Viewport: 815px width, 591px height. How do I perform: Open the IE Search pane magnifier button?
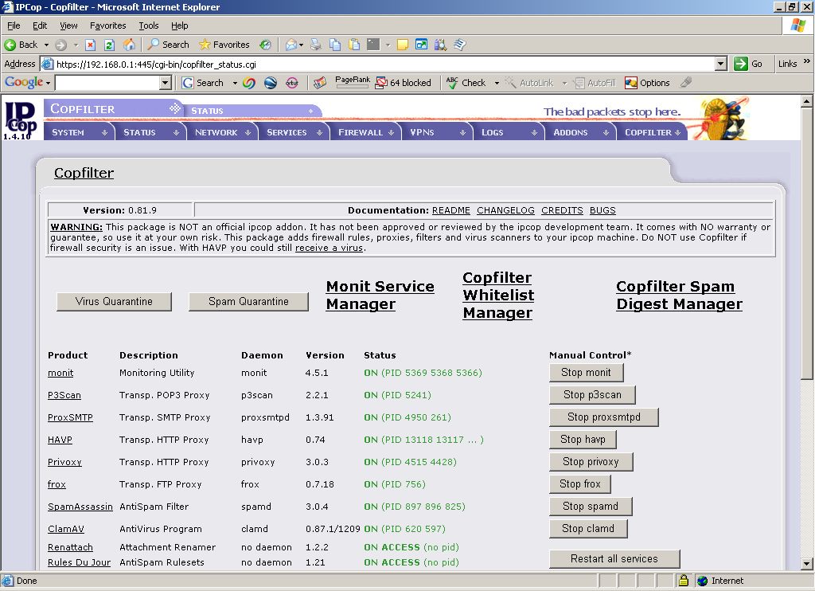pos(168,45)
